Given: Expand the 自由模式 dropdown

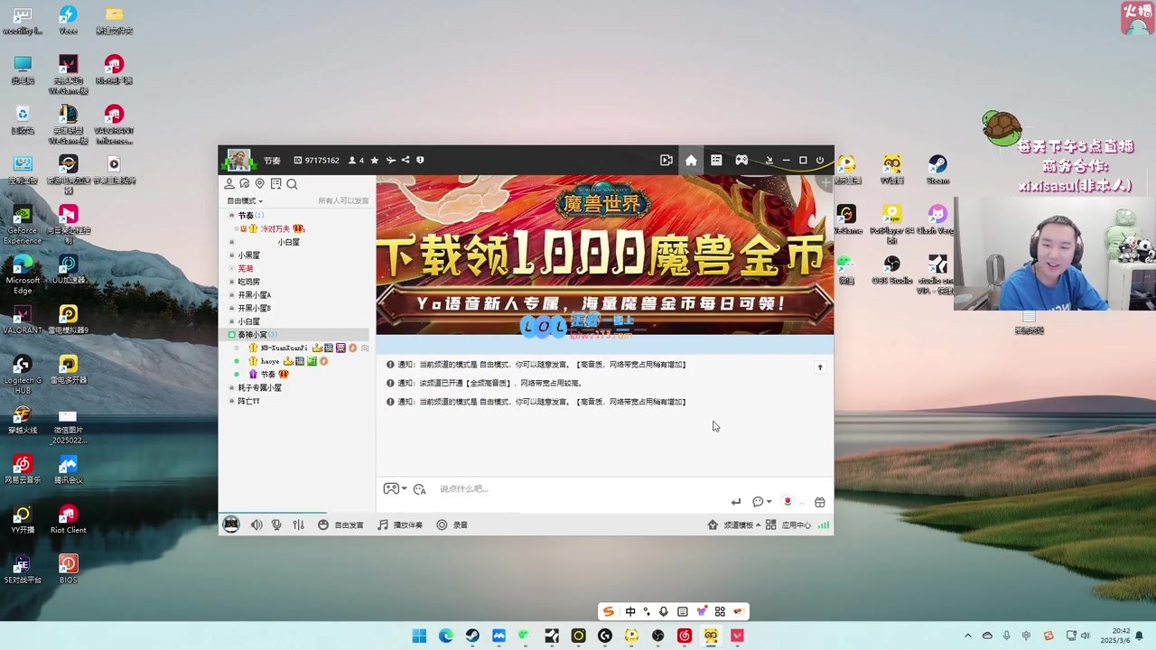Looking at the screenshot, I should click(x=245, y=200).
